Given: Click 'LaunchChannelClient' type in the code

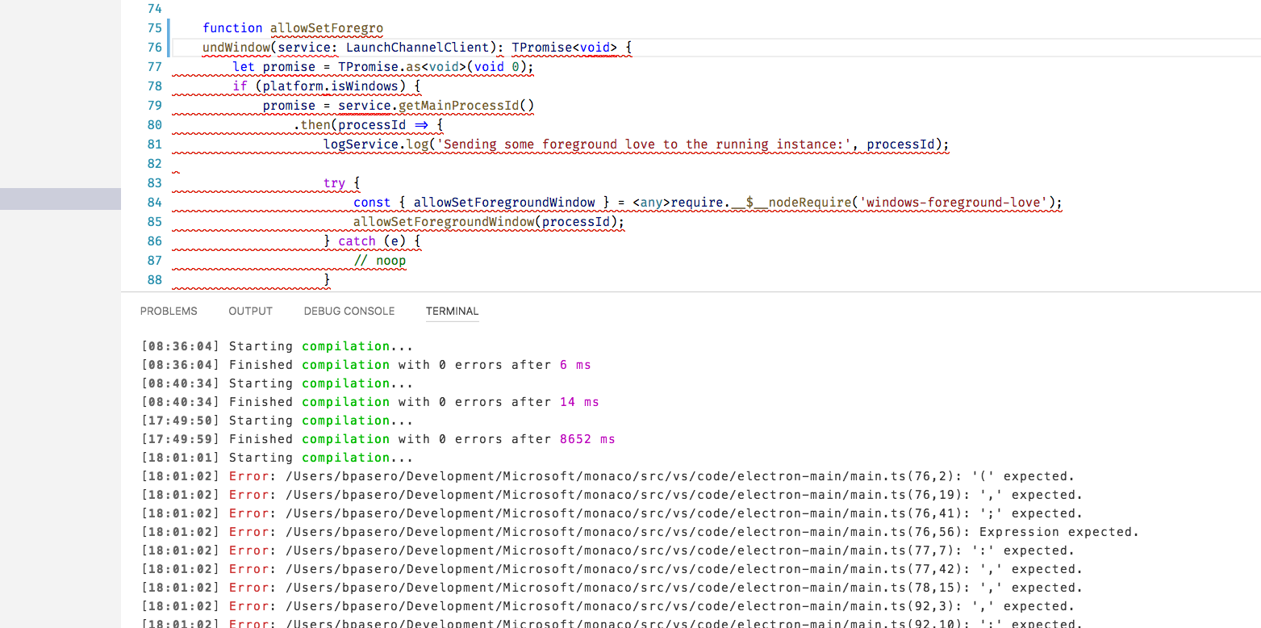Looking at the screenshot, I should [418, 48].
